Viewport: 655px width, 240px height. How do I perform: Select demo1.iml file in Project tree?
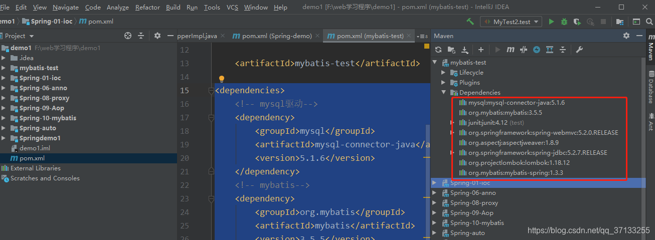tap(35, 148)
